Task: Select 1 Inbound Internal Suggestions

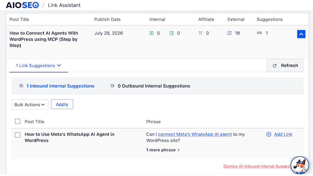Action: click(x=60, y=86)
